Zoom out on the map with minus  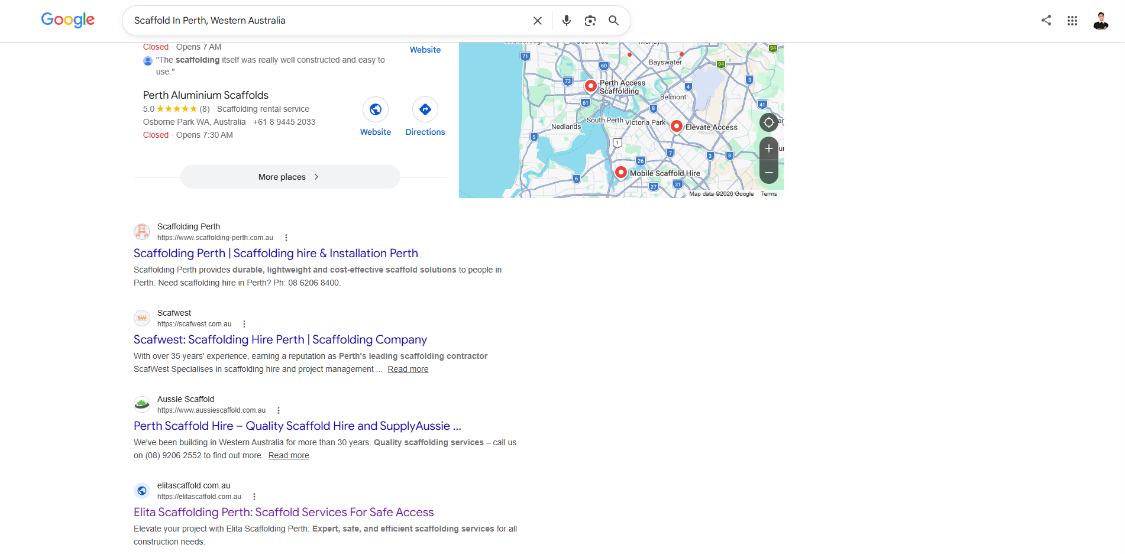click(x=769, y=173)
